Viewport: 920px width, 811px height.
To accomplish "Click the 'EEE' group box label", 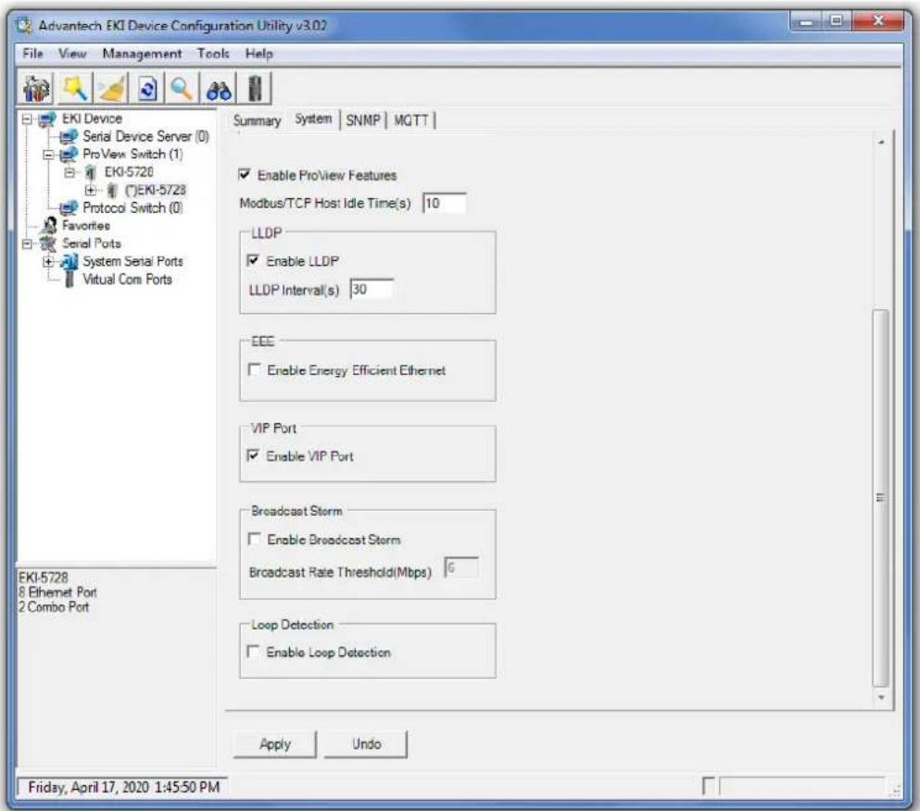I will [x=262, y=342].
